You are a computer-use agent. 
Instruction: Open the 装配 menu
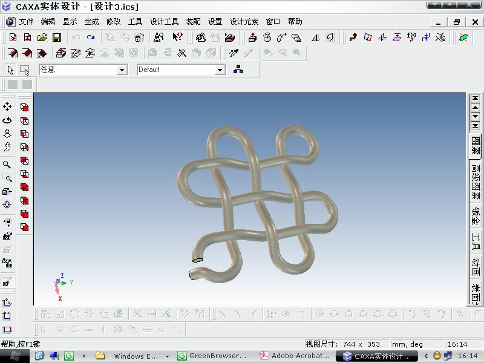coord(193,22)
